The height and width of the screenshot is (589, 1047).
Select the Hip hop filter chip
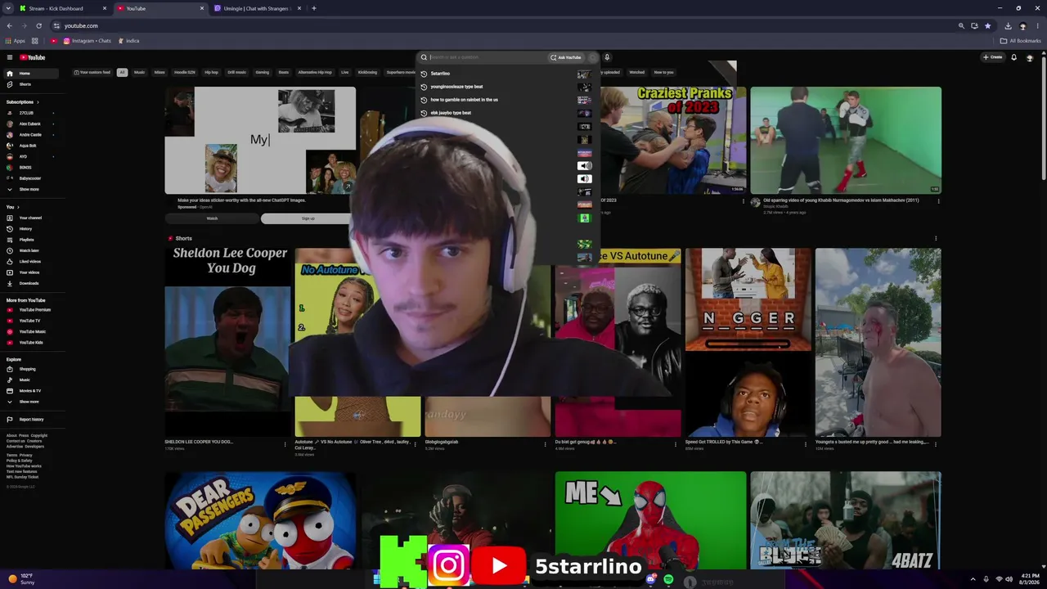tap(211, 72)
